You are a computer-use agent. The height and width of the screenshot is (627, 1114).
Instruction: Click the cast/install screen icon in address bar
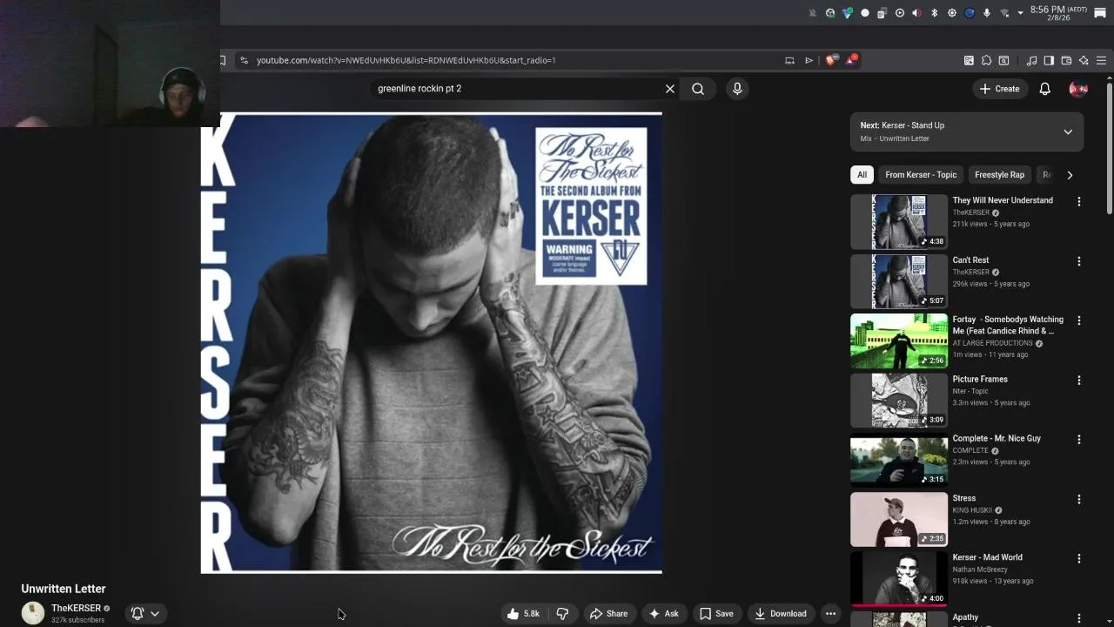point(789,60)
